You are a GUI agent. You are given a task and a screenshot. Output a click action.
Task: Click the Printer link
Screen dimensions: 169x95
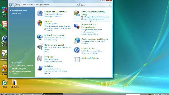point(47,50)
